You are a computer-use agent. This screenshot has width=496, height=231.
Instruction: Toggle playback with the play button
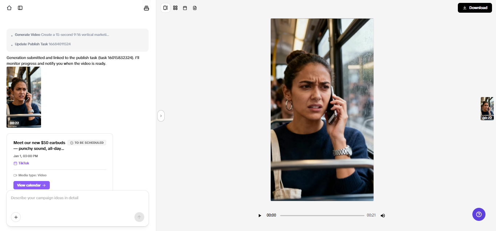click(x=259, y=215)
